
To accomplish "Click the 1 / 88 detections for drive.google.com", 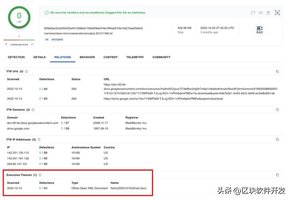I will point(65,128).
